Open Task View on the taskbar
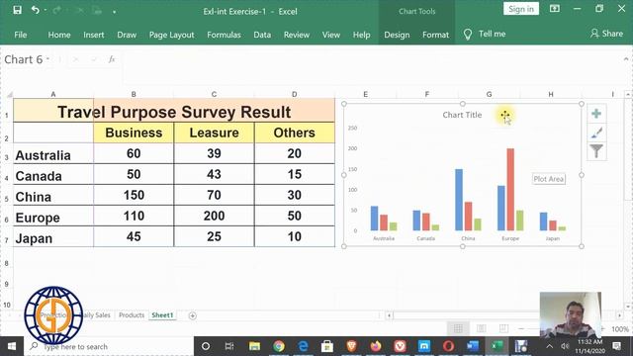633x356 pixels. point(229,346)
